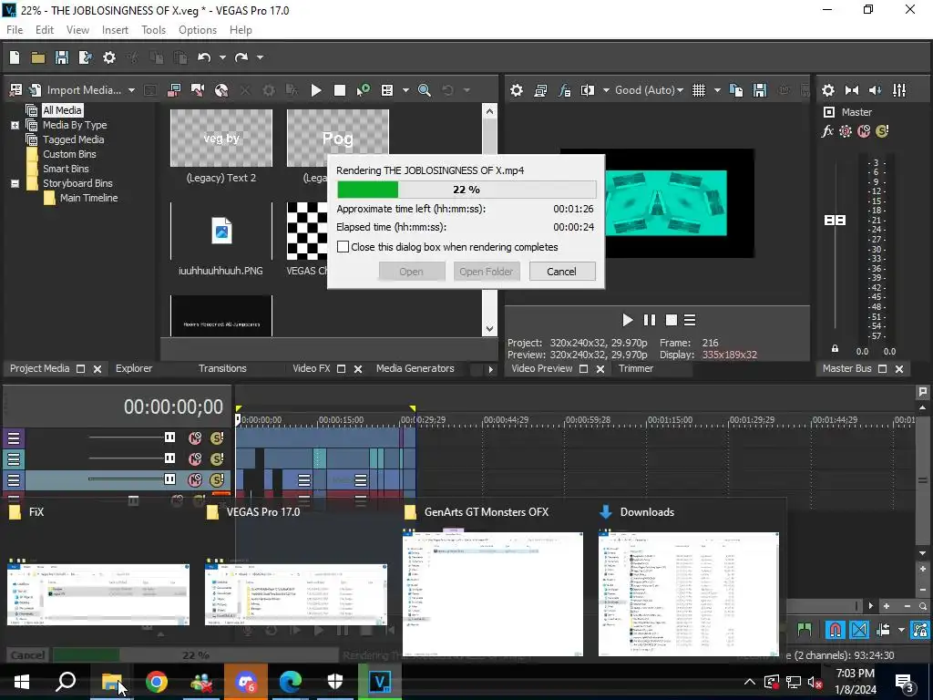933x700 pixels.
Task: Click Play in Video Preview transport
Action: 627,320
